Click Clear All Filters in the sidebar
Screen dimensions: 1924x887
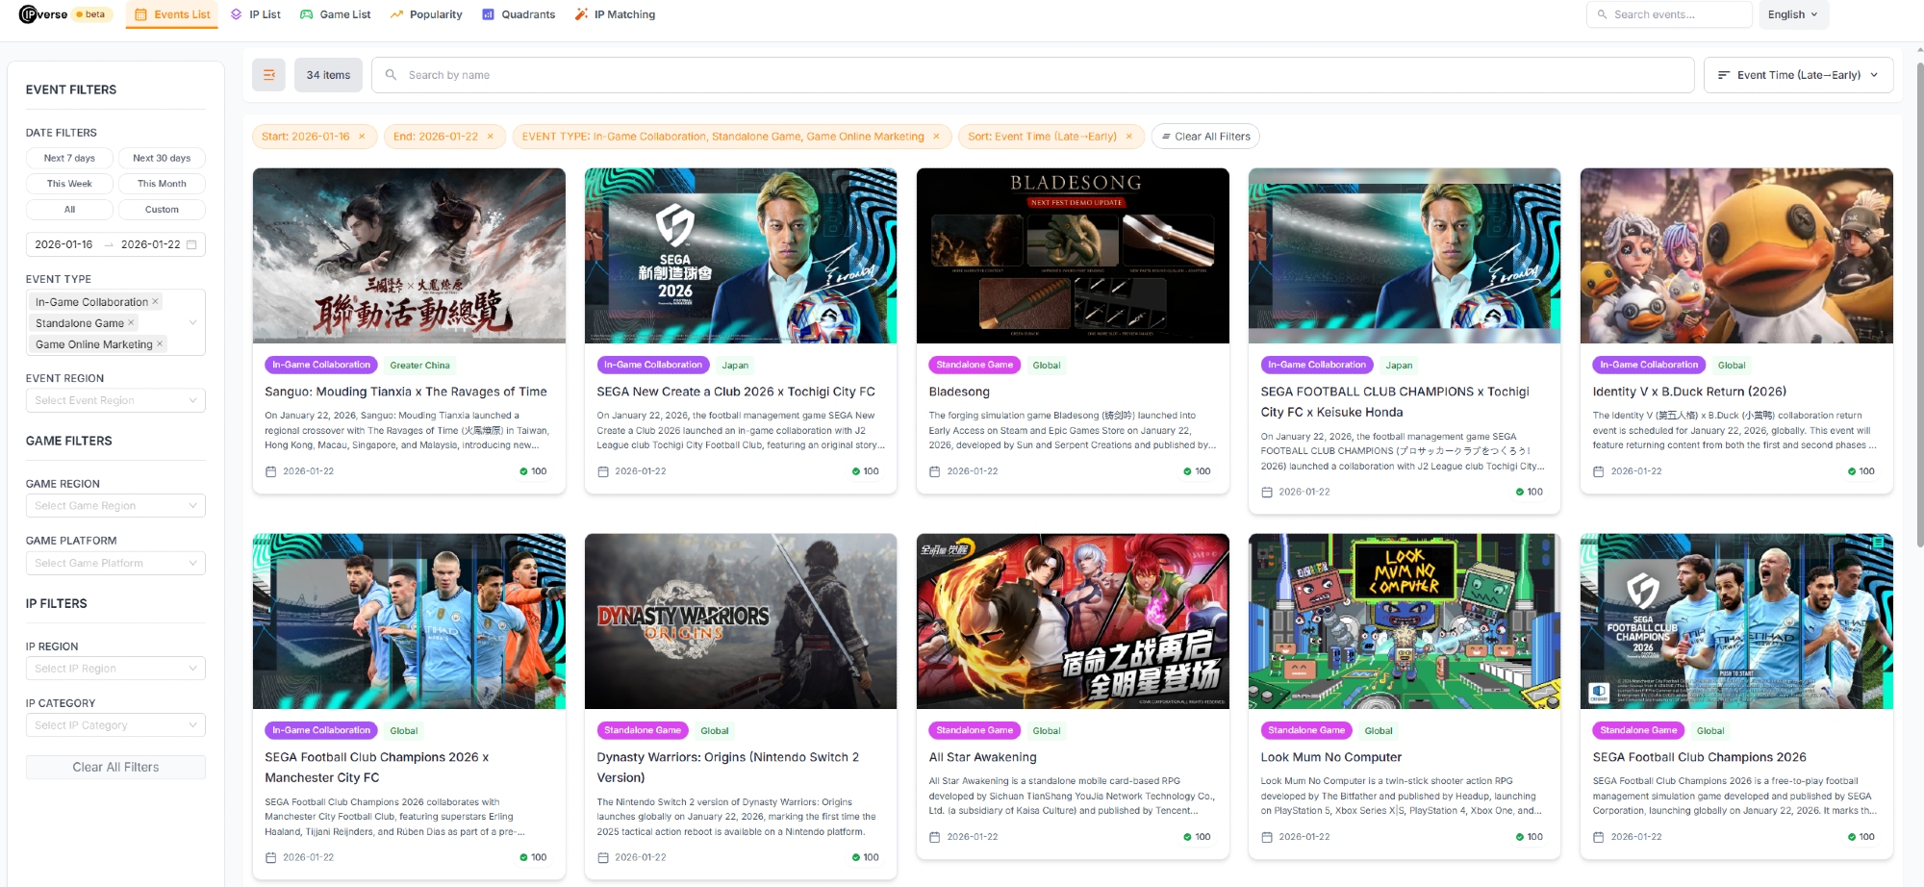click(115, 767)
